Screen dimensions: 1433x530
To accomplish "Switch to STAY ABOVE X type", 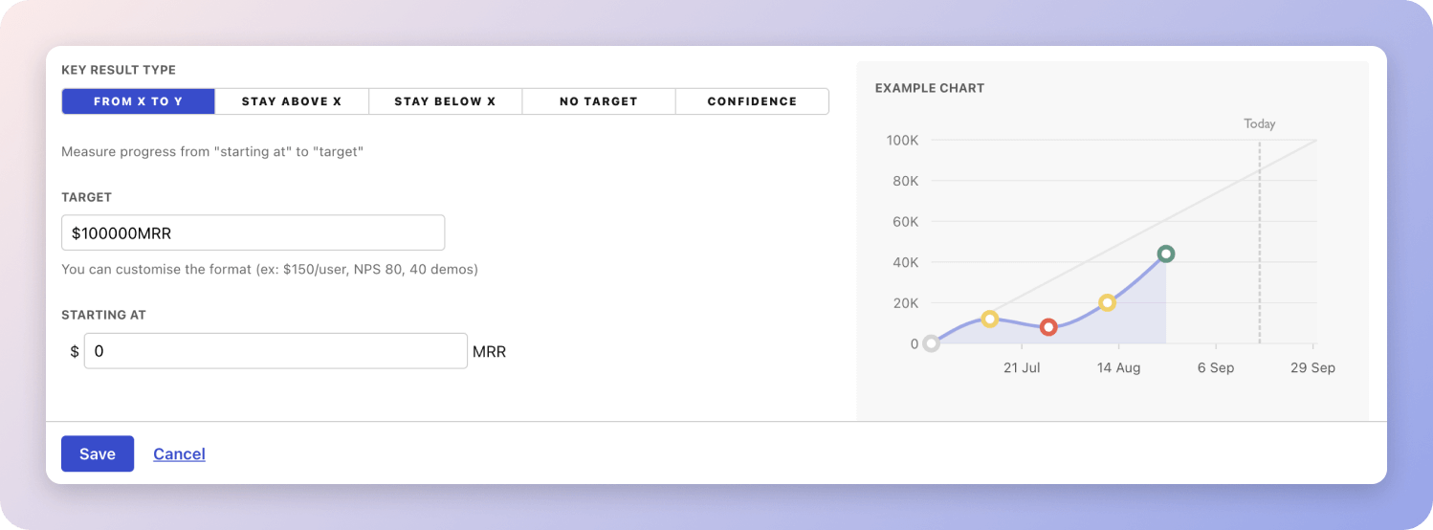I will pos(292,101).
